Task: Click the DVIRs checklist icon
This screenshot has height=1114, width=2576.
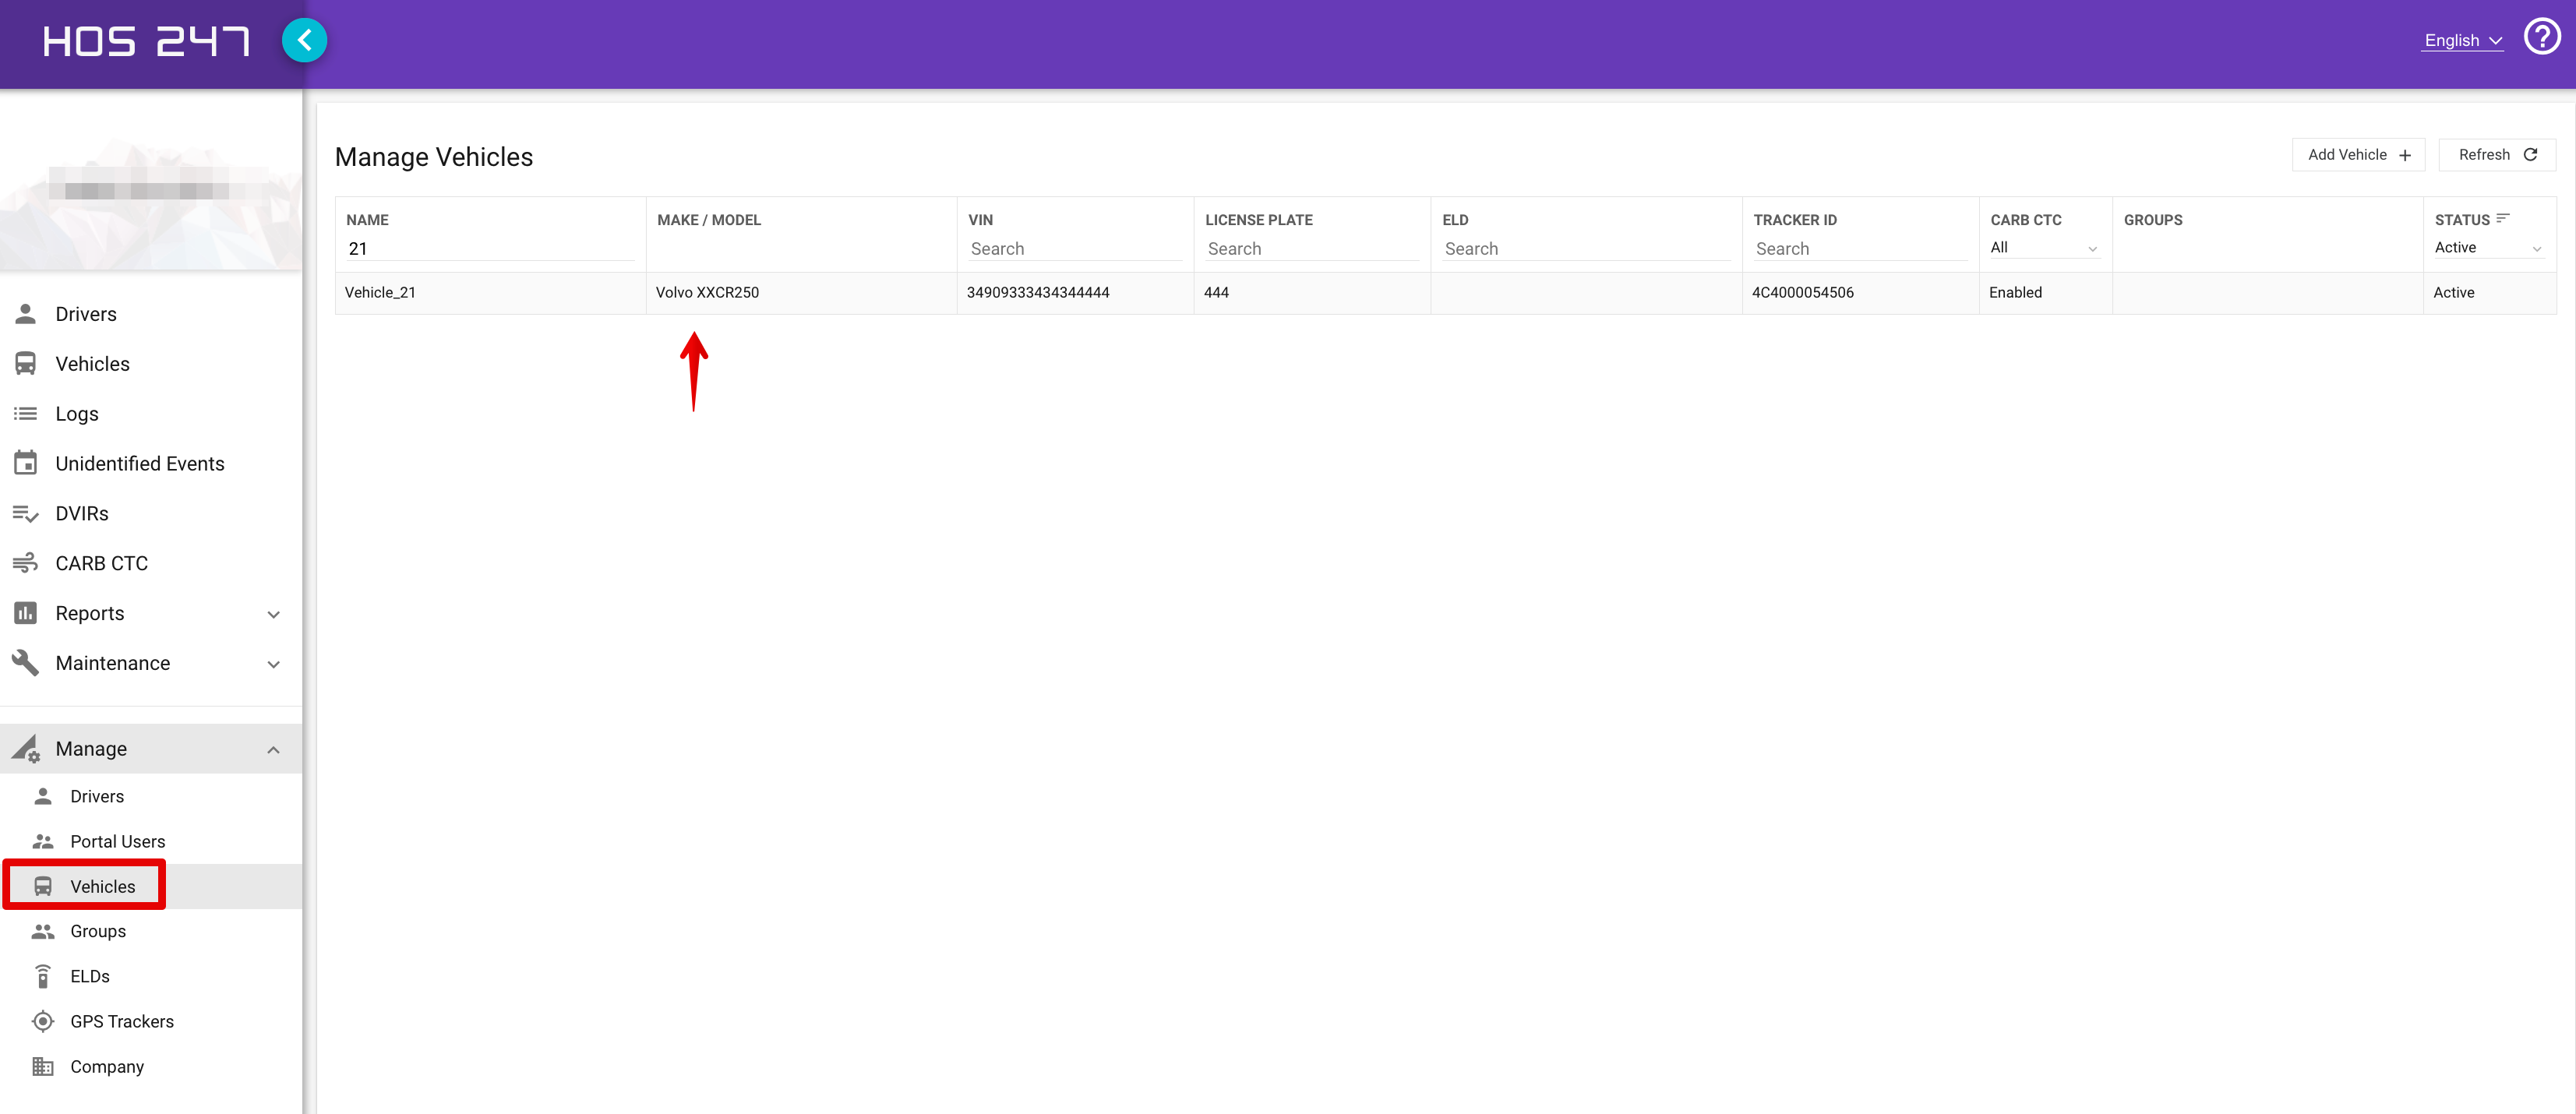Action: [26, 513]
